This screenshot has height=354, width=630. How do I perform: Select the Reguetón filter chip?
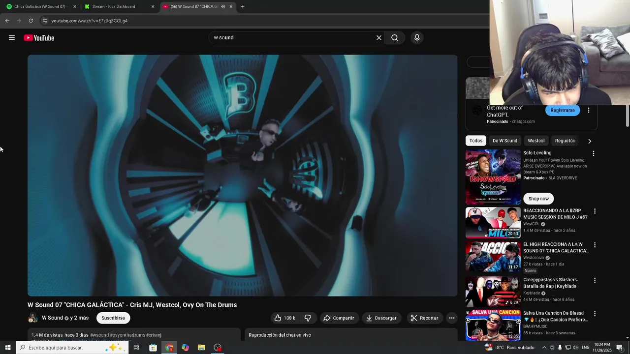tap(565, 141)
